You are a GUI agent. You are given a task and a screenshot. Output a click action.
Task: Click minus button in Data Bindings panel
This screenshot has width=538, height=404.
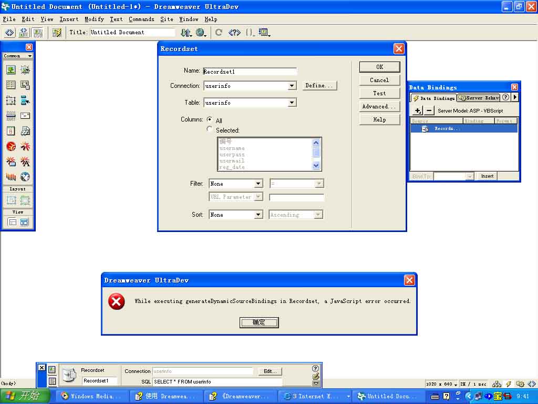(x=429, y=110)
